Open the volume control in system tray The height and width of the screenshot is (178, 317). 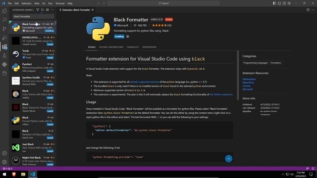[x=292, y=174]
